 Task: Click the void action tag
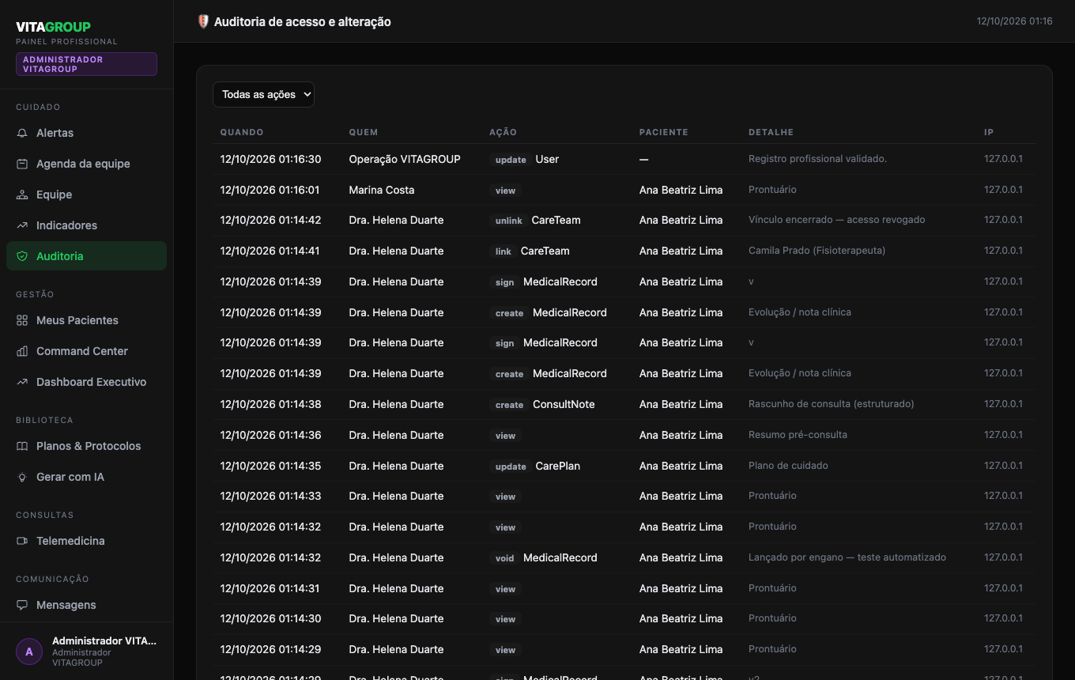click(504, 558)
